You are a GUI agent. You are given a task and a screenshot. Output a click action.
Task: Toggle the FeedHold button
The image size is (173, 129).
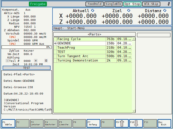(x=95, y=4)
